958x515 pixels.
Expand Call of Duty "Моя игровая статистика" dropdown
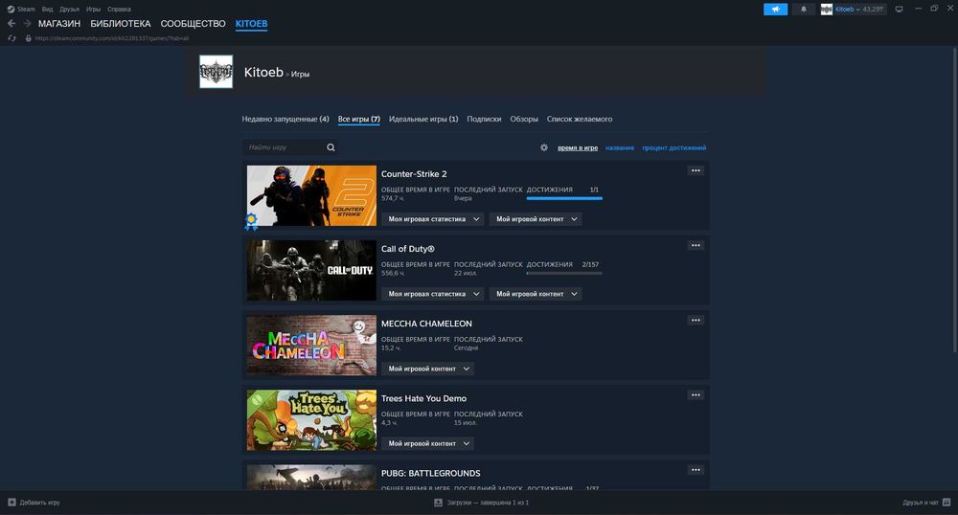[433, 294]
